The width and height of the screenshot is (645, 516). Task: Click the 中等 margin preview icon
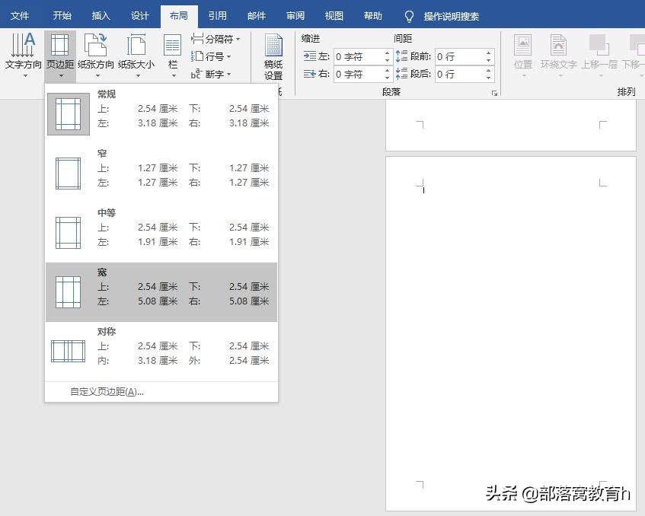[69, 233]
